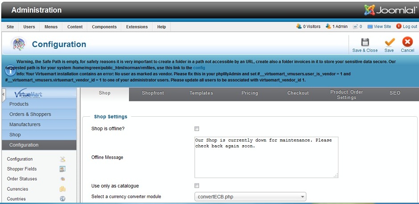The width and height of the screenshot is (419, 204).
Task: Open the Extensions menu
Action: point(137,27)
